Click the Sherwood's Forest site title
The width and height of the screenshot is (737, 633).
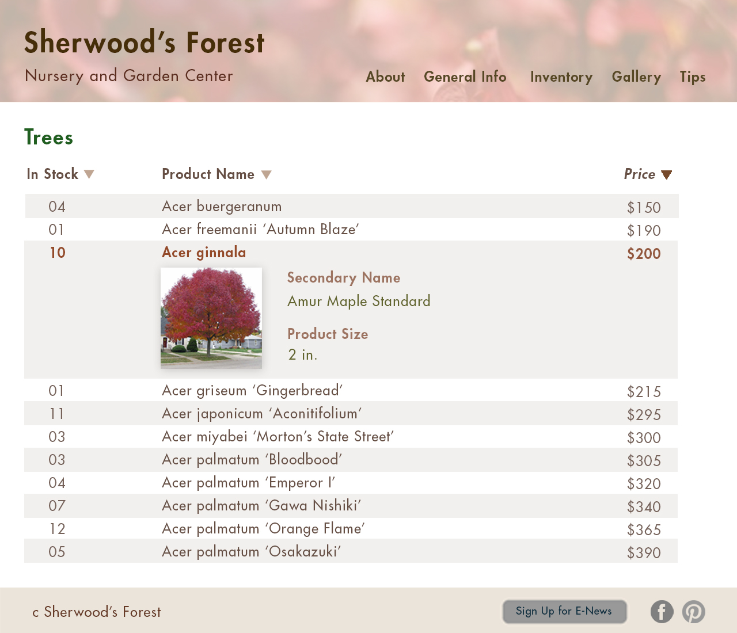click(145, 43)
